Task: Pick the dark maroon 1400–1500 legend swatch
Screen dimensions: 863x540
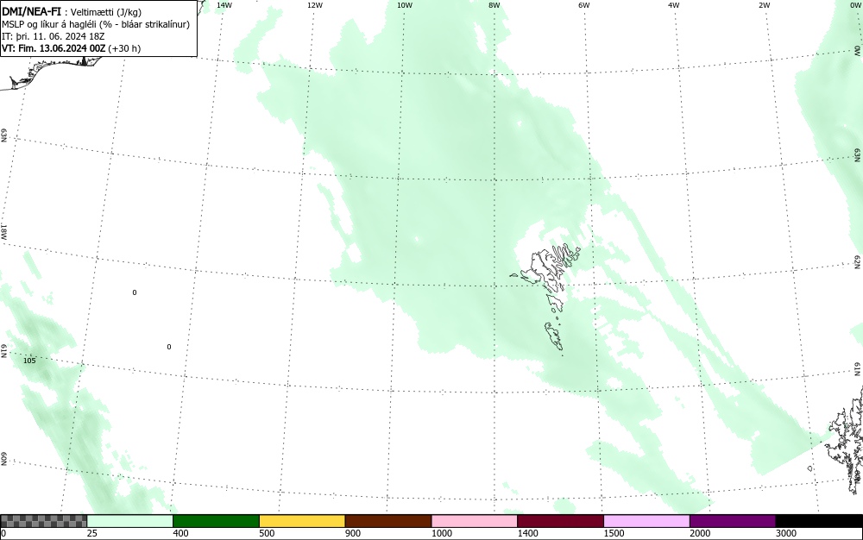Action: [560, 521]
